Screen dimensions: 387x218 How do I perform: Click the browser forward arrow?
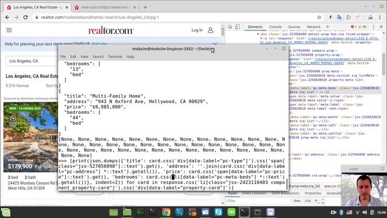[16, 18]
